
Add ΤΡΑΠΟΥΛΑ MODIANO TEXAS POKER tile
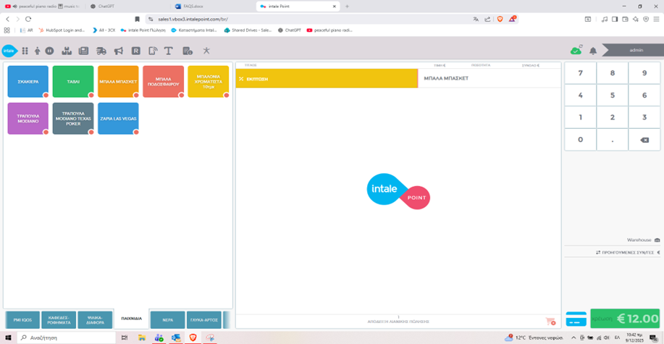point(73,119)
